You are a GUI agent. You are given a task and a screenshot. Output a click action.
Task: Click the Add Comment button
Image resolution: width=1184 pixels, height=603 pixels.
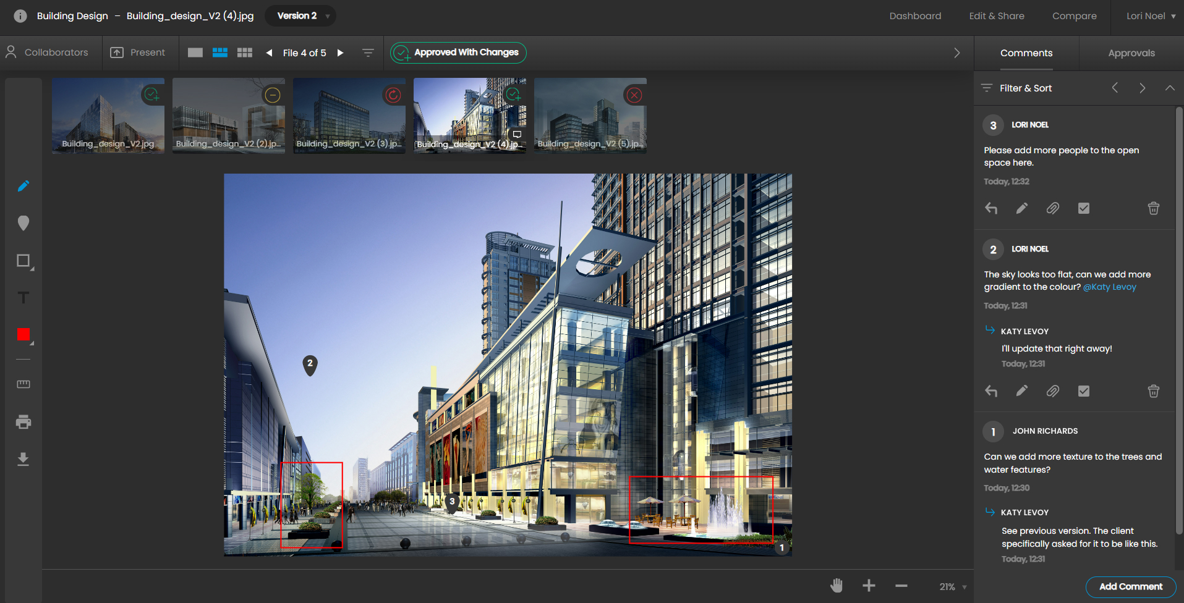click(x=1131, y=586)
